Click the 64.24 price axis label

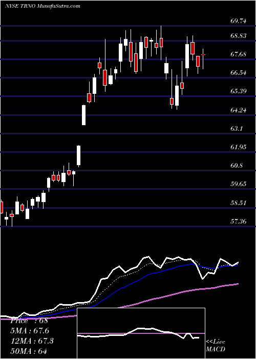tap(239, 110)
